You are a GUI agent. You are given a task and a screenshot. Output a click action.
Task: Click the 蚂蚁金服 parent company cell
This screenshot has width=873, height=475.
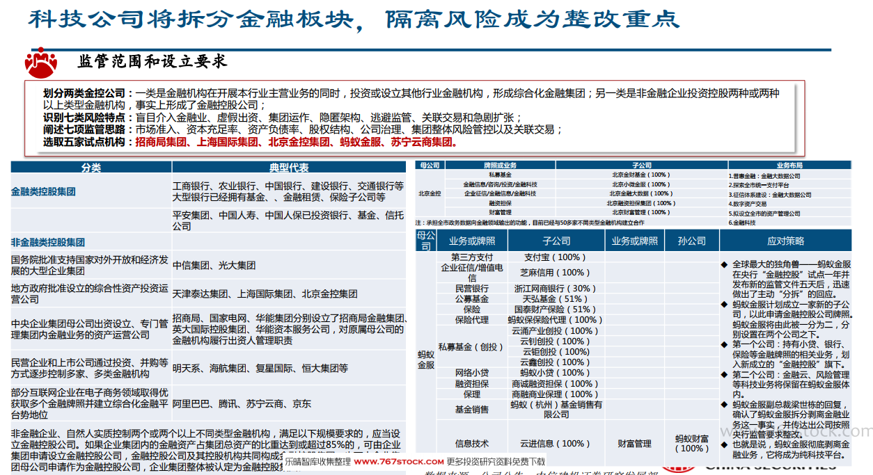point(426,360)
